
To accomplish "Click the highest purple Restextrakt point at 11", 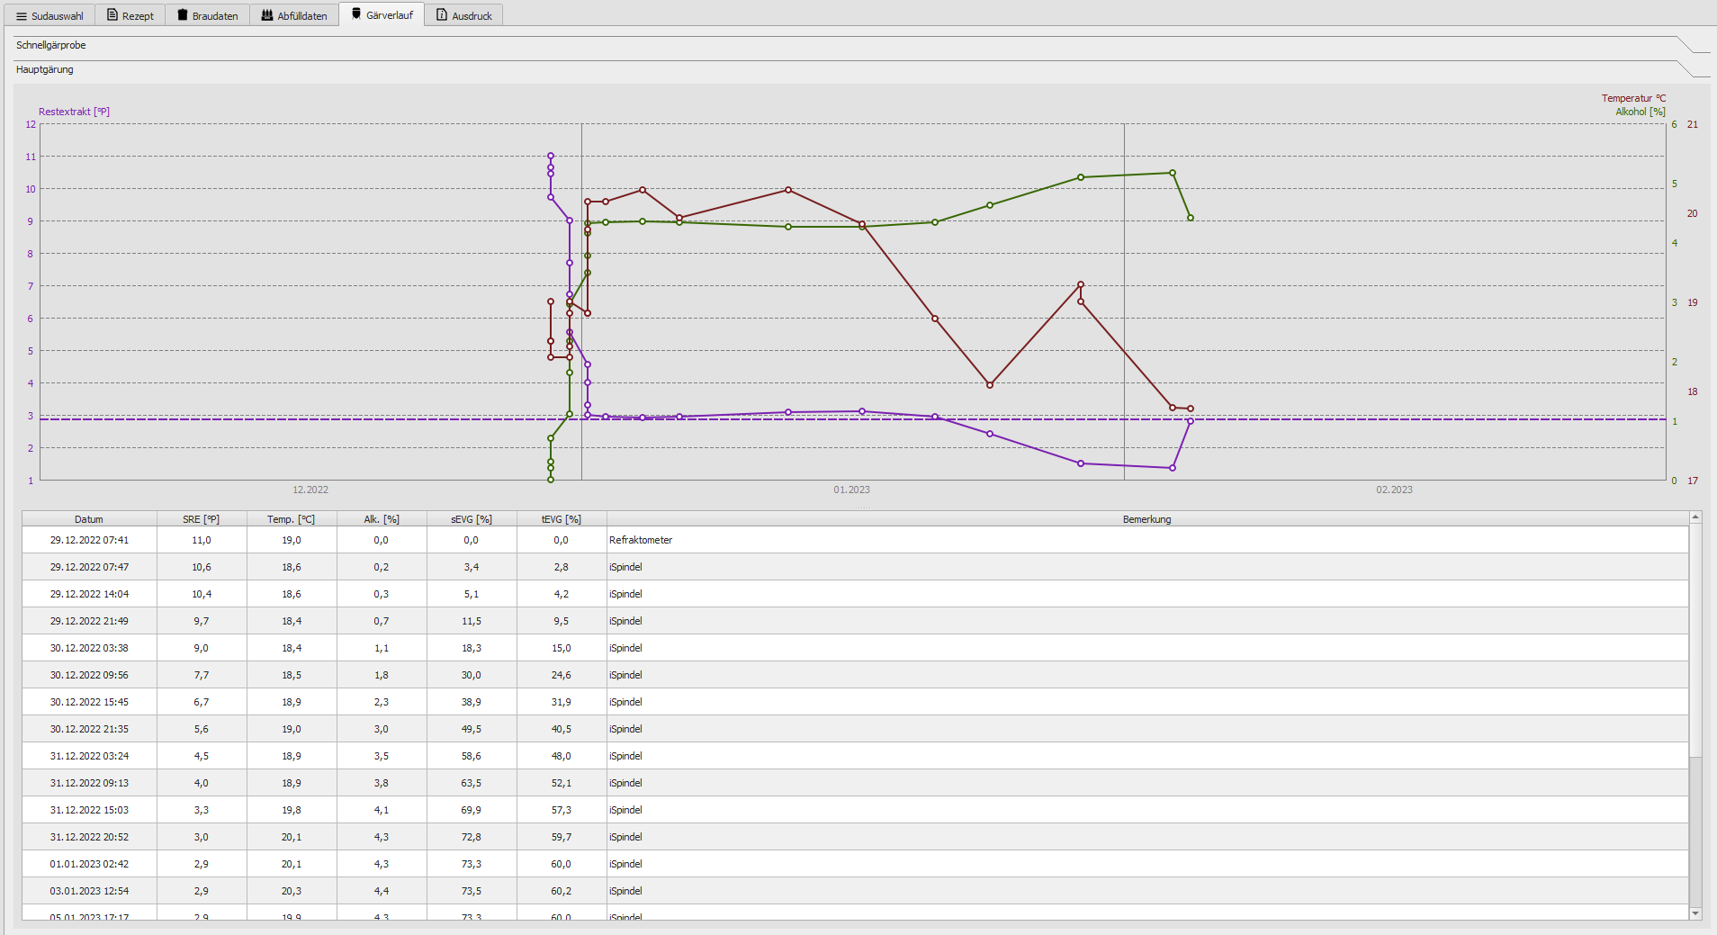I will [x=551, y=156].
